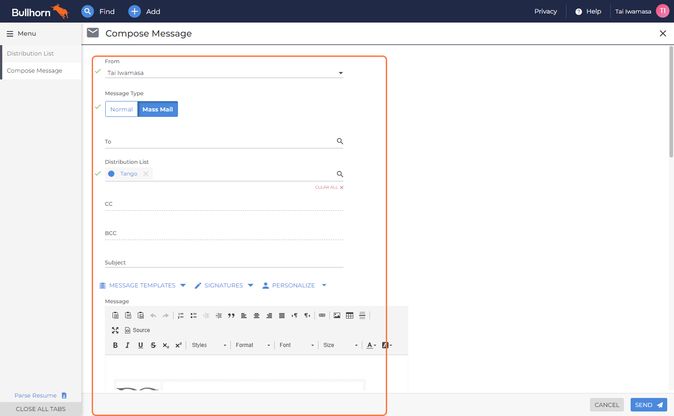The image size is (674, 416).
Task: Click the To field search icon
Action: click(x=340, y=141)
